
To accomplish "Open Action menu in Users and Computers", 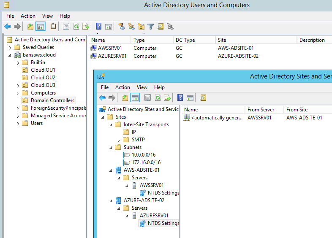I will [x=28, y=16].
